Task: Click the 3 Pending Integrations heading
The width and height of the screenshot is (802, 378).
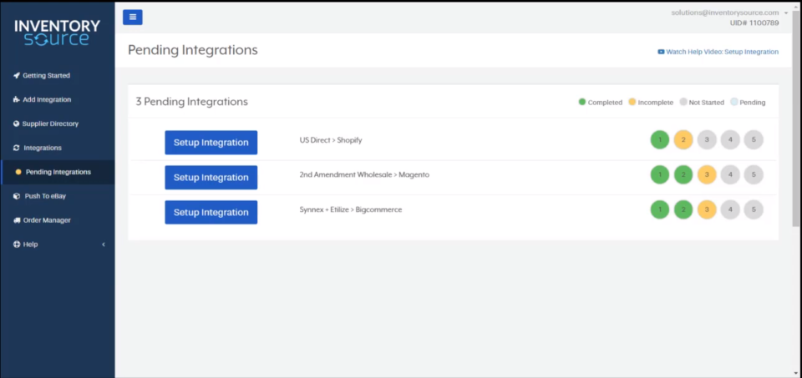Action: [192, 102]
